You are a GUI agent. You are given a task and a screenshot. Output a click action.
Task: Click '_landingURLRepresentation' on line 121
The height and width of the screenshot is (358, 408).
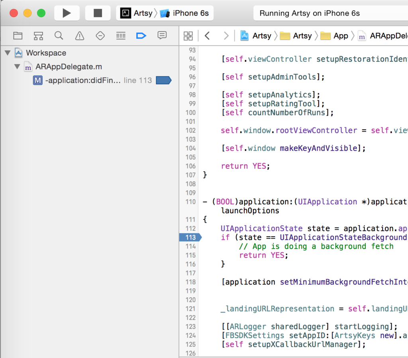coord(277,309)
